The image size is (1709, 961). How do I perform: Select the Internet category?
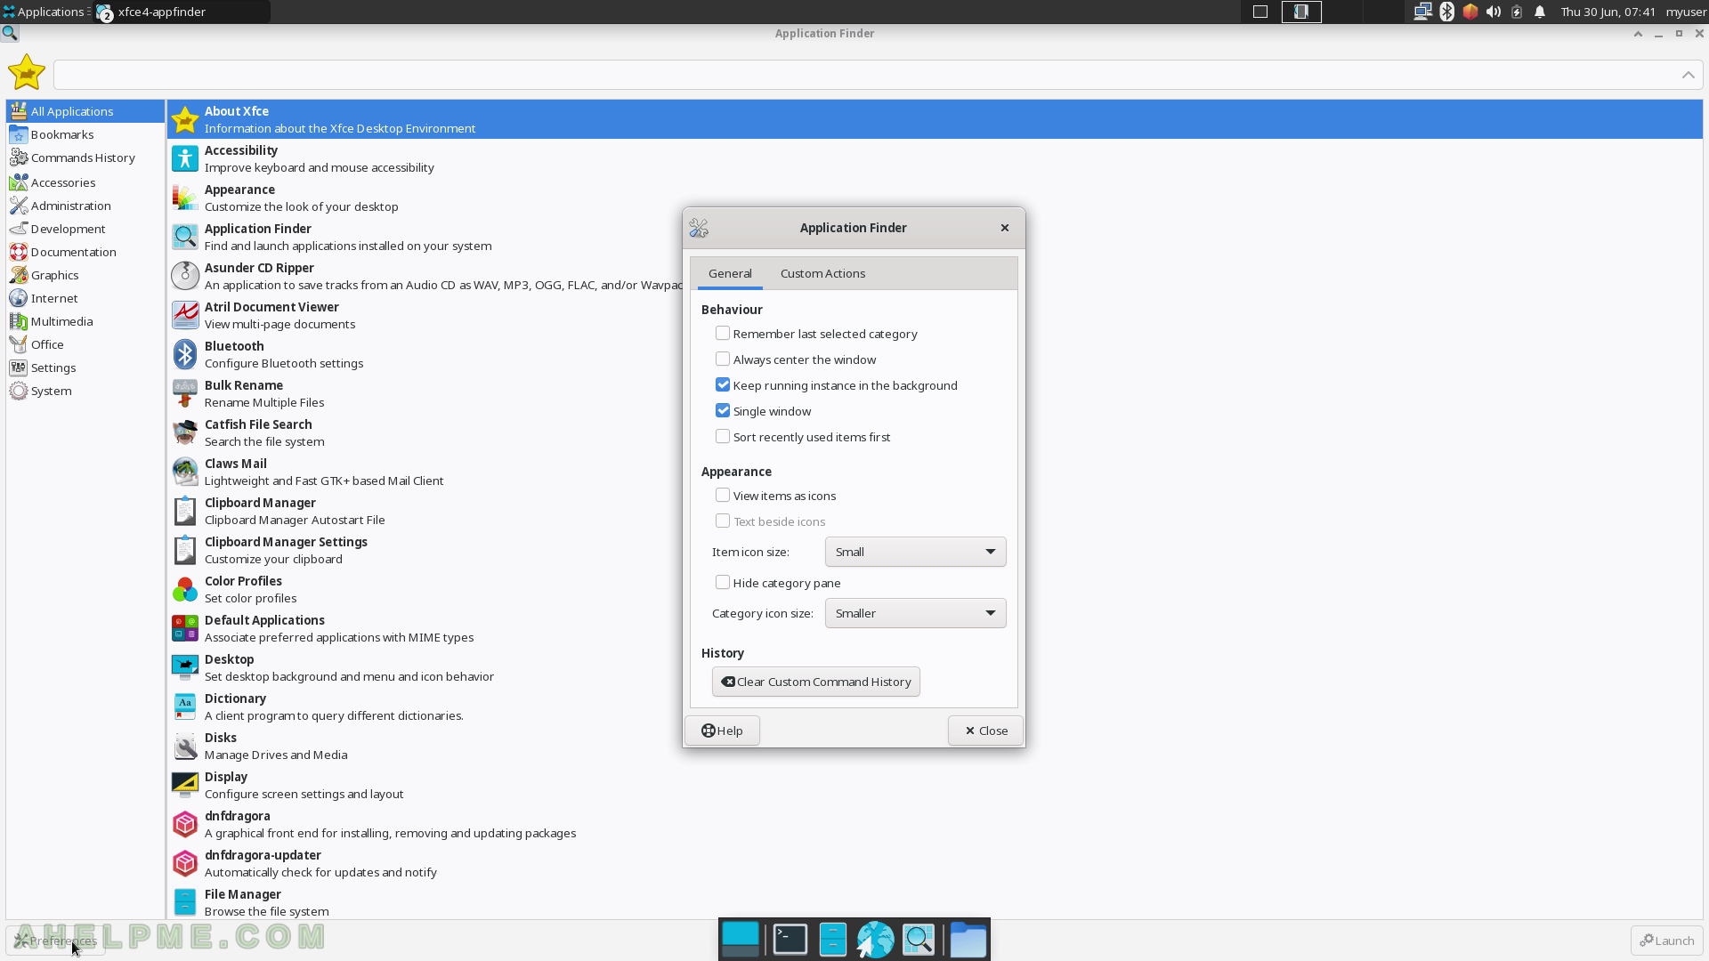pyautogui.click(x=85, y=298)
